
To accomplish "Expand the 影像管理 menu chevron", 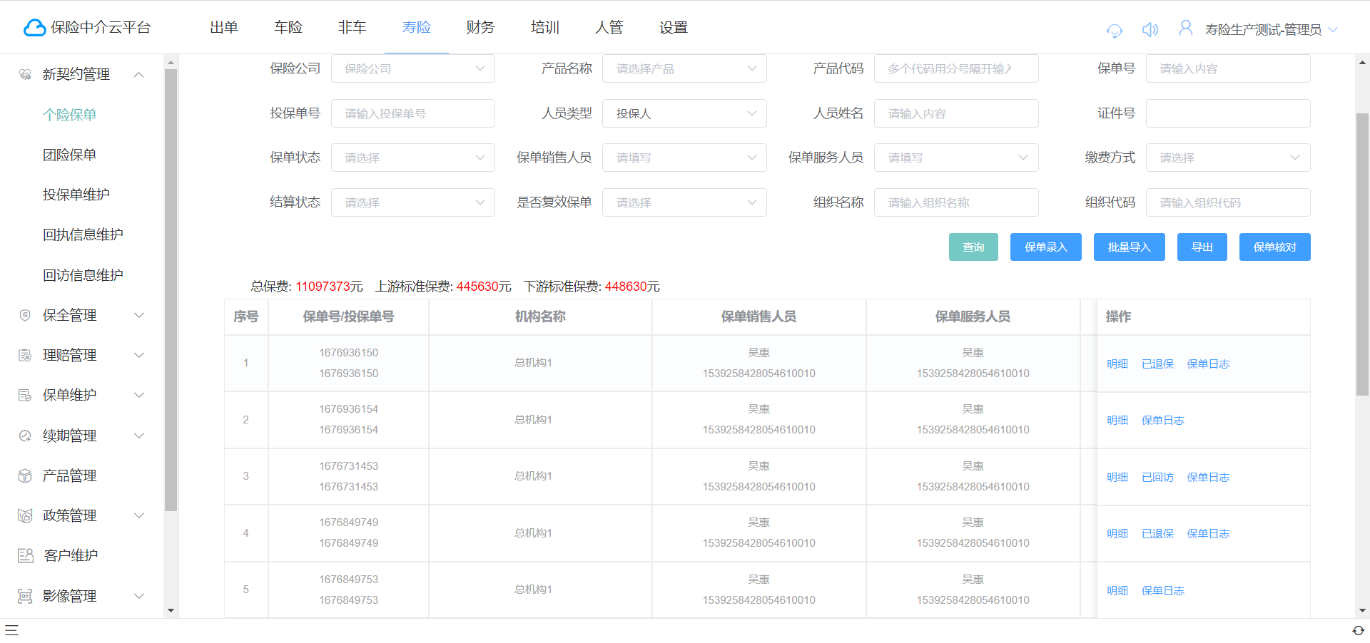I will tap(139, 596).
